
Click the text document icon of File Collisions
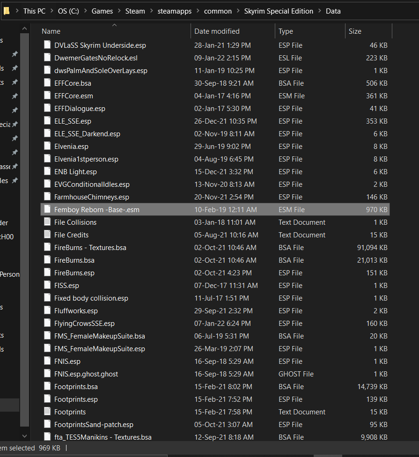[x=47, y=222]
